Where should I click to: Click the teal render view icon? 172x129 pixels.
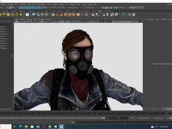tap(114, 8)
